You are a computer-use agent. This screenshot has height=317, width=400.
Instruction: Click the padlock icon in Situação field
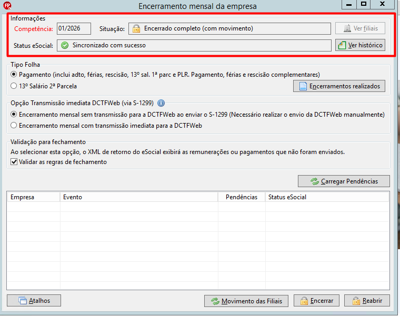(136, 28)
